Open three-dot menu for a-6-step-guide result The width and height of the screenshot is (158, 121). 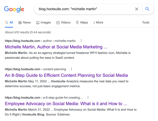point(88,97)
